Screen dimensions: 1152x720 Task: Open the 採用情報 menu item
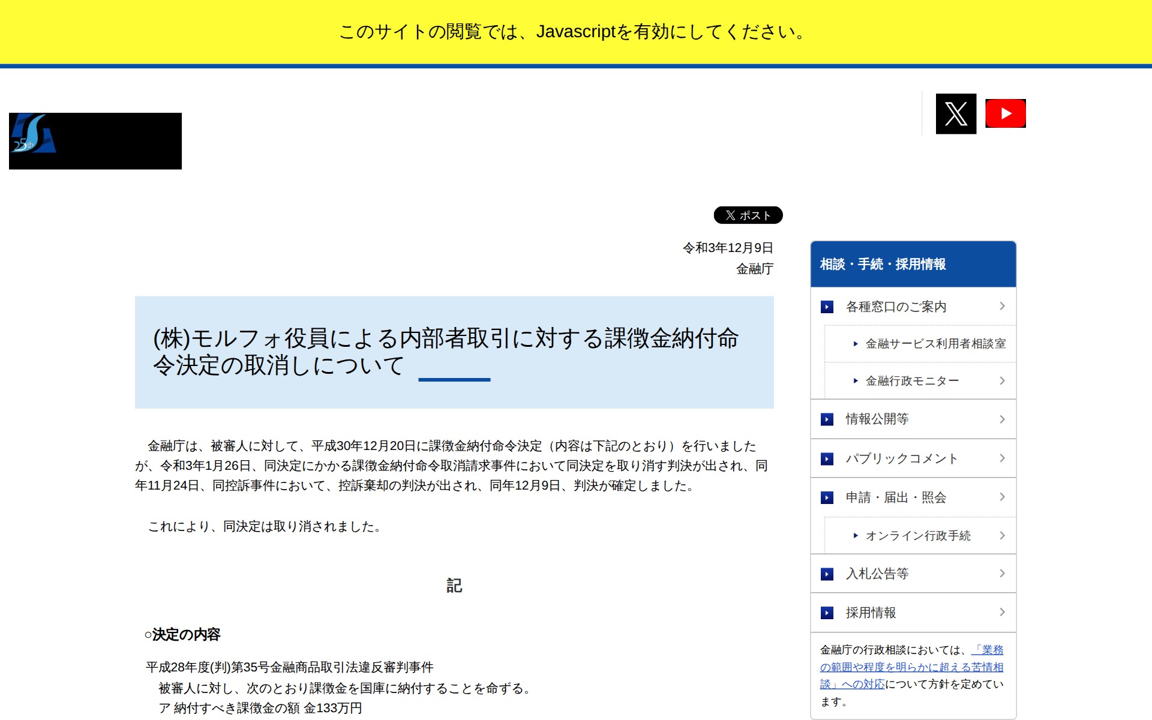872,613
